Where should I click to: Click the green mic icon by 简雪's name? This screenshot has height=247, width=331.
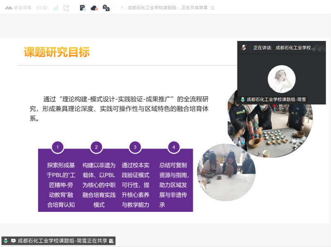point(242,99)
